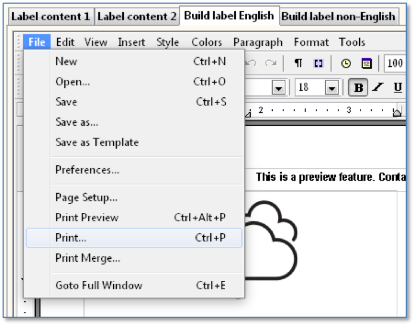Expand the font size dropdown arrow

[x=332, y=88]
